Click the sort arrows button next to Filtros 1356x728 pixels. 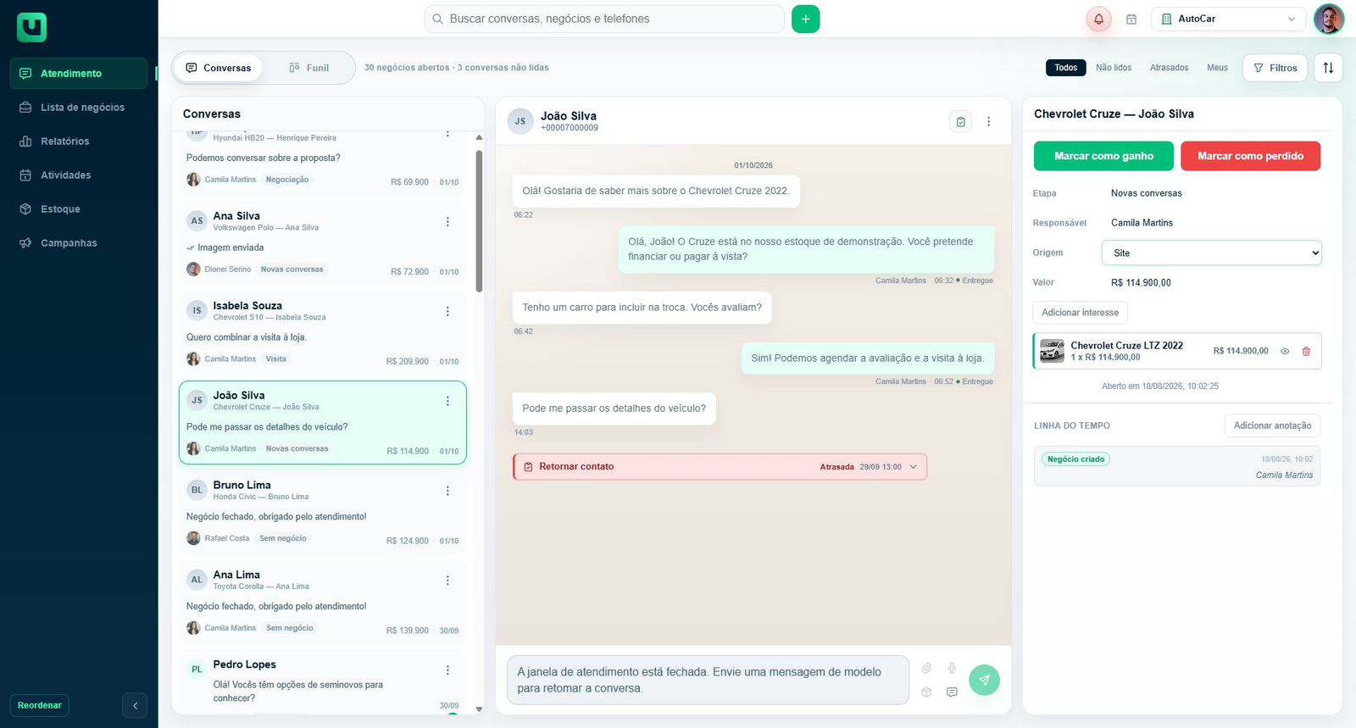[x=1328, y=68]
